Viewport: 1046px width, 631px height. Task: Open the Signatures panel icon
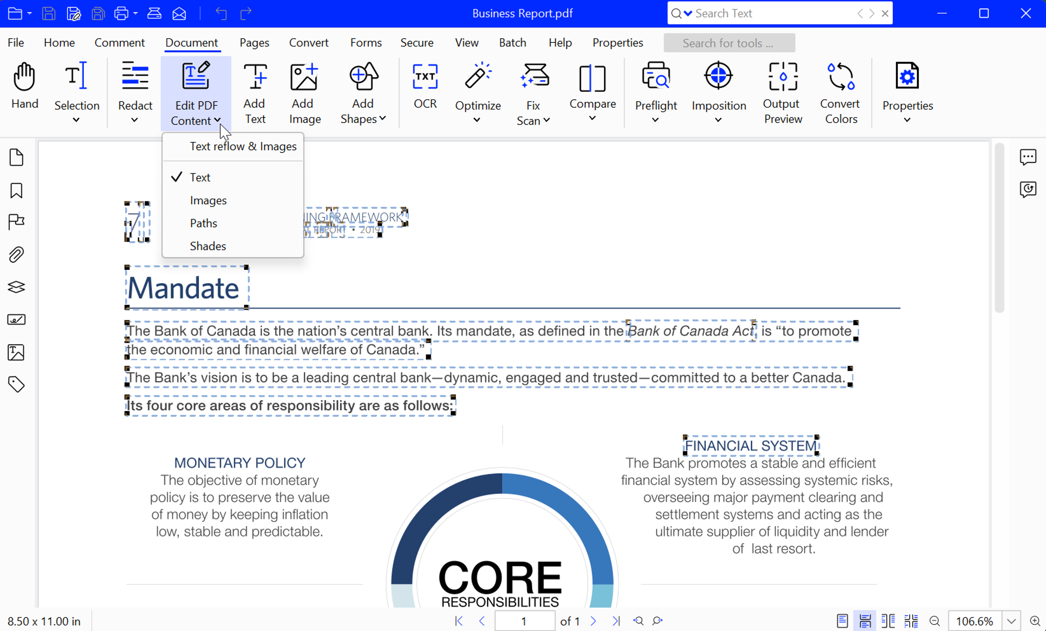[x=16, y=319]
